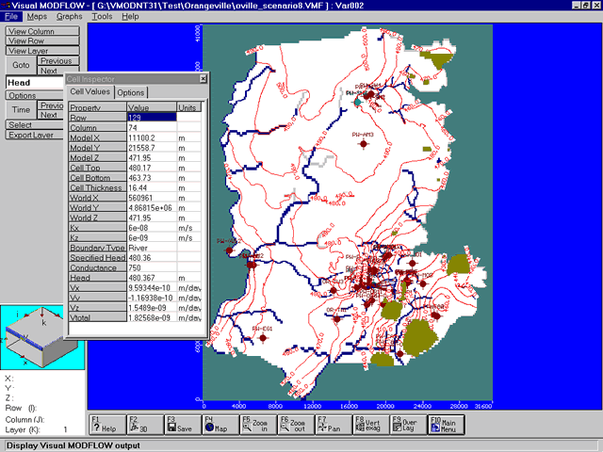
Task: Click the Vz property label
Action: click(98, 308)
